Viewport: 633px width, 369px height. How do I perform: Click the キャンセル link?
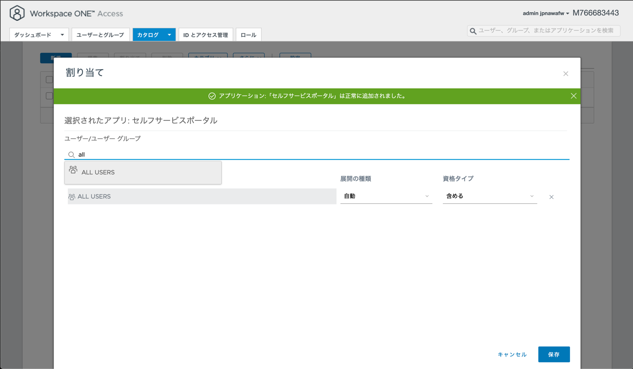click(x=512, y=354)
